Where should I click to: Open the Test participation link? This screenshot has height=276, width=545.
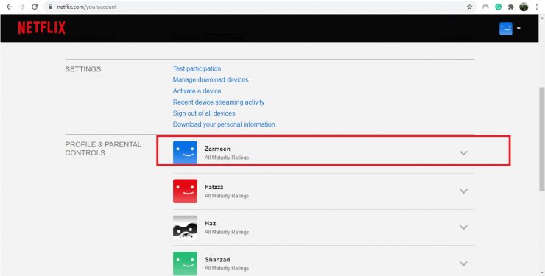point(197,68)
